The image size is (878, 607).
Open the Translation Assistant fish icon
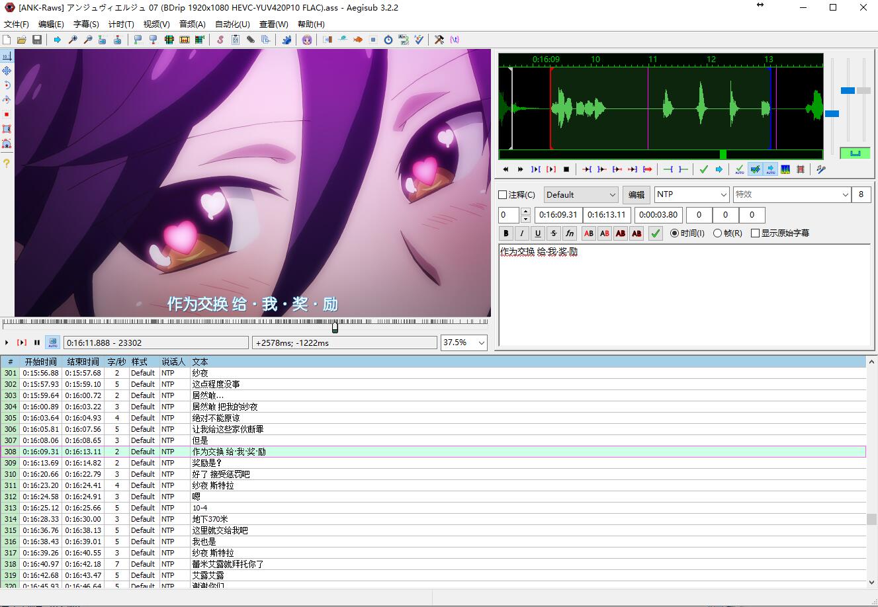click(358, 40)
